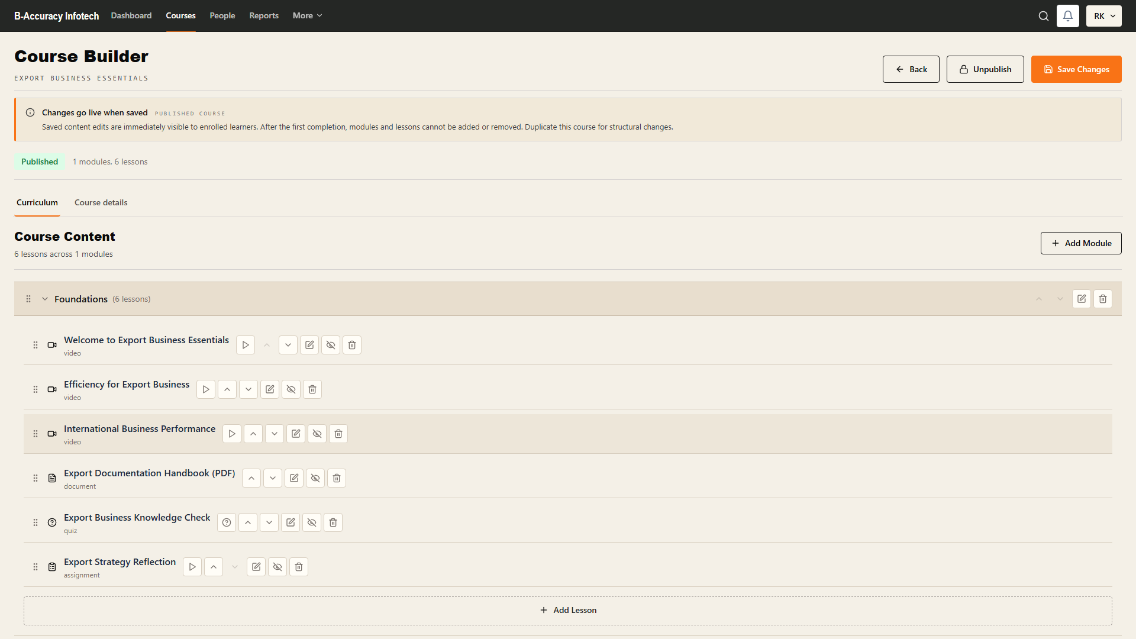Open the search icon in top bar
Screen dimensions: 1136x639
click(1044, 16)
